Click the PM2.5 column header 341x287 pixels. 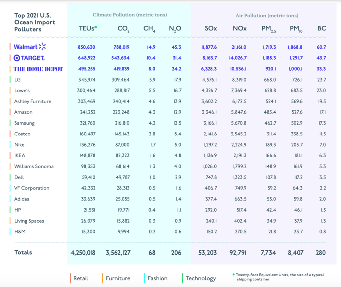[x=269, y=29]
